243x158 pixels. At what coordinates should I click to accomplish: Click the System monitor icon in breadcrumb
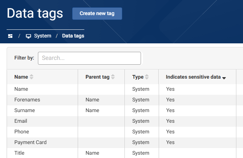[x=28, y=36]
